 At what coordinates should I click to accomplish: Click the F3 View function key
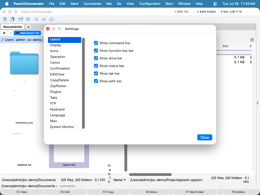tap(22, 192)
